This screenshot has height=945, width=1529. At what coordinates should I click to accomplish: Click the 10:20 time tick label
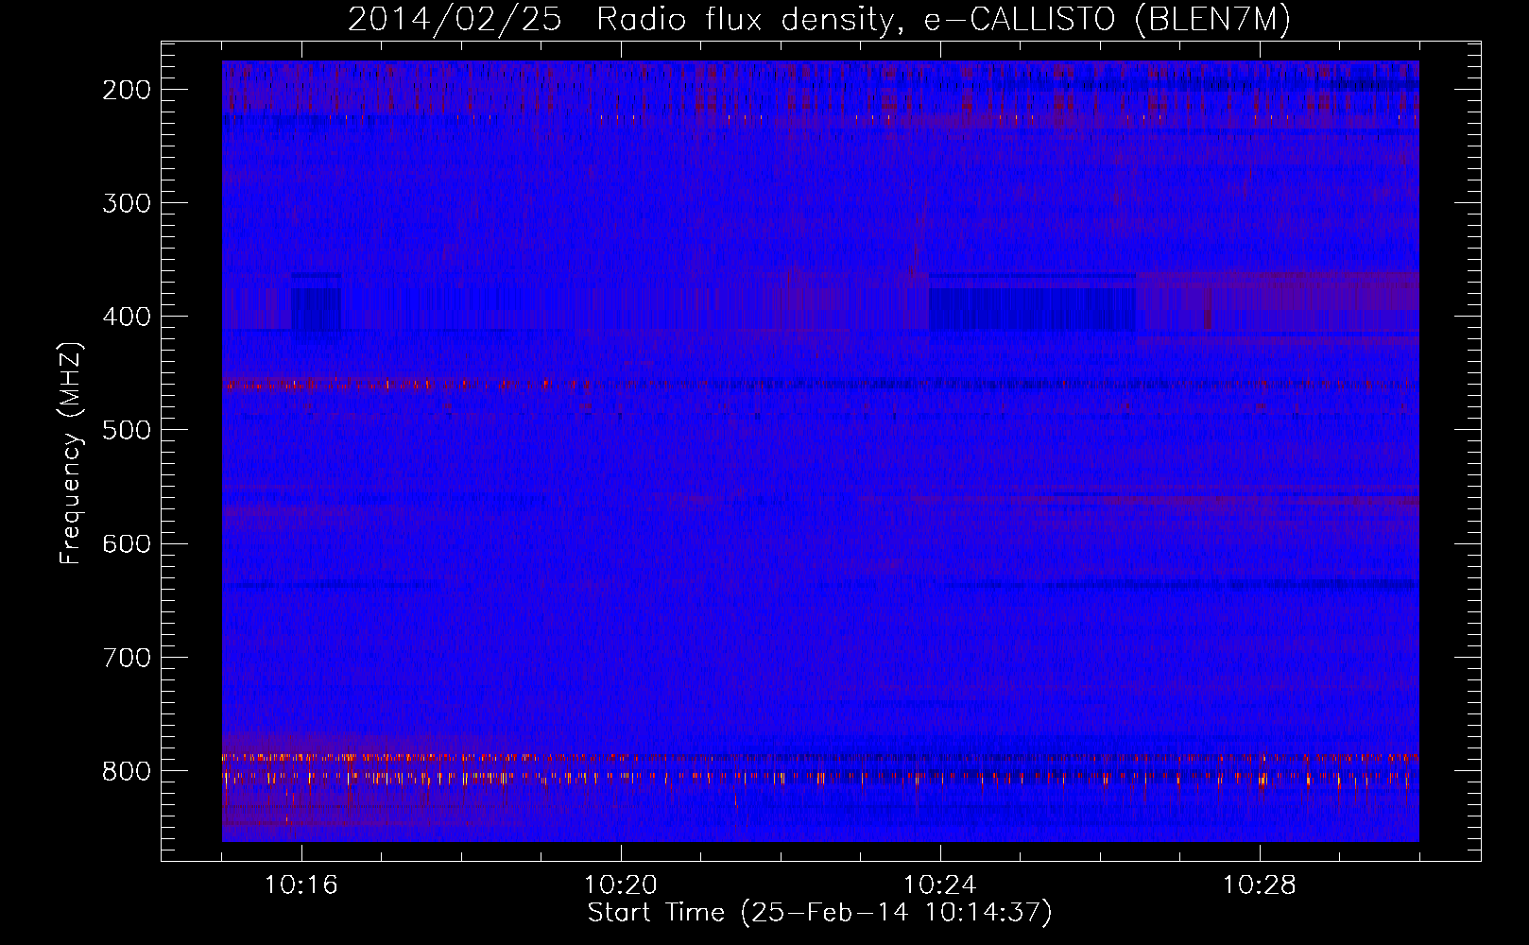click(621, 885)
